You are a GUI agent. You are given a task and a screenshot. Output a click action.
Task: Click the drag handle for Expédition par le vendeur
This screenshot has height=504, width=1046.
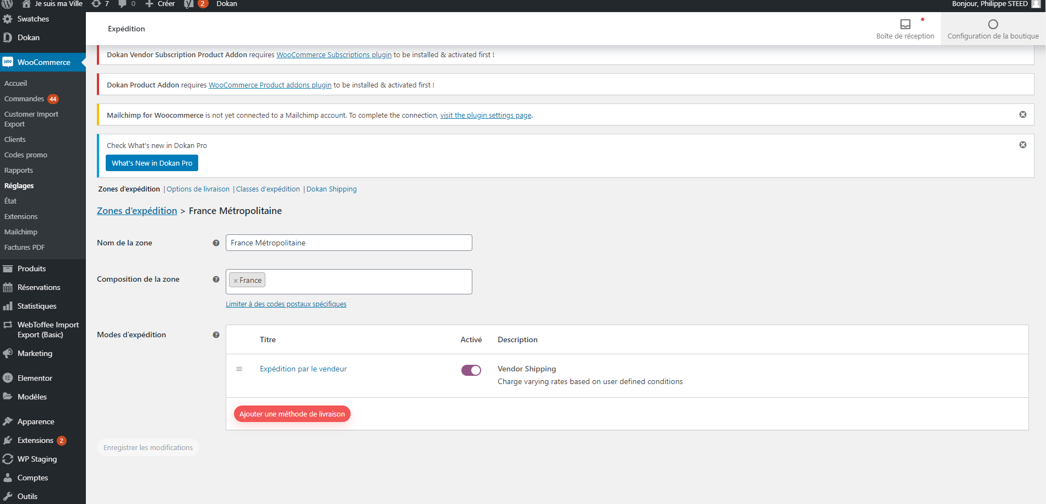[x=239, y=369]
